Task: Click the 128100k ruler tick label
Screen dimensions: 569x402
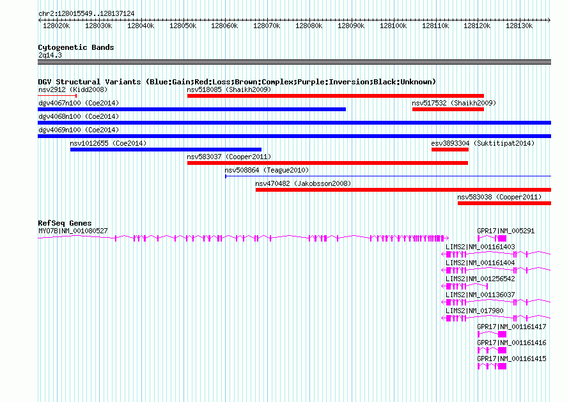Action: coord(393,26)
